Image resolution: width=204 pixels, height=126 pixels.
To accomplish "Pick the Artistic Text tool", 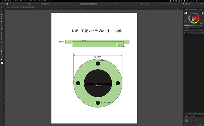I will pyautogui.click(x=1, y=51).
